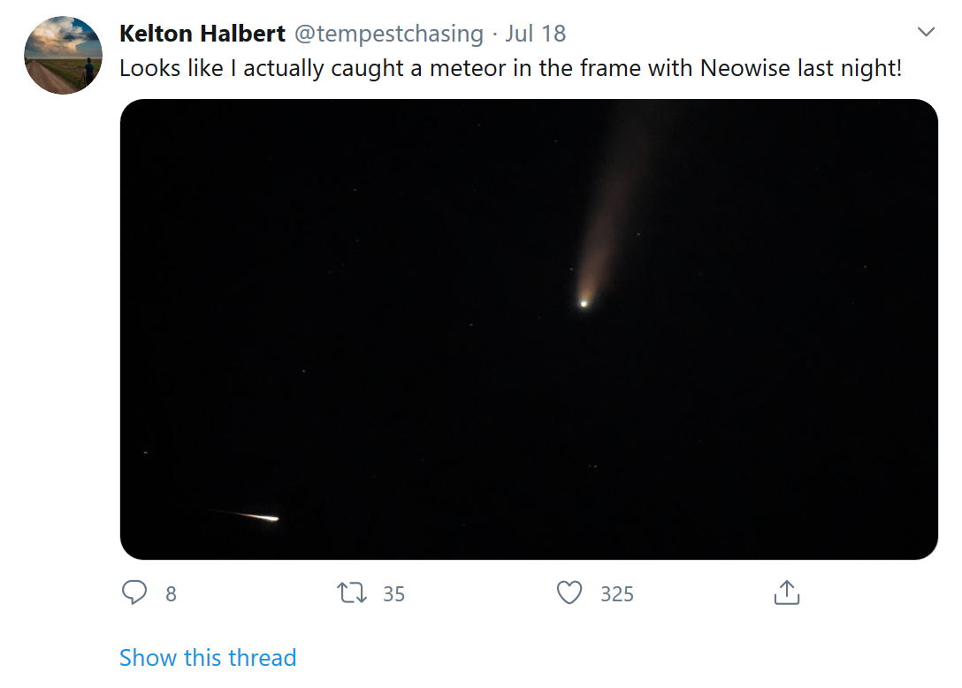This screenshot has width=962, height=688.
Task: Like the tweet with the heart icon
Action: pyautogui.click(x=569, y=592)
